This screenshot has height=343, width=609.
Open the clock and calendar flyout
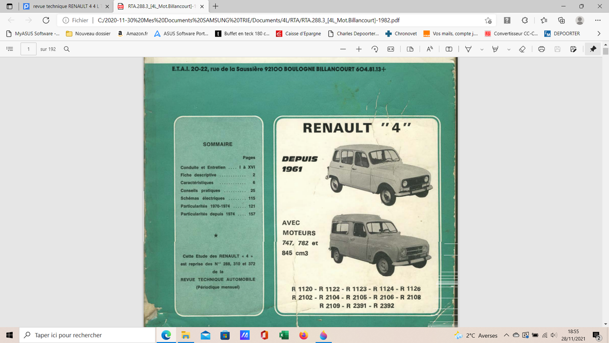(573, 335)
